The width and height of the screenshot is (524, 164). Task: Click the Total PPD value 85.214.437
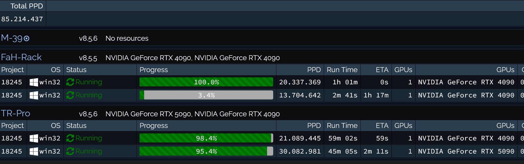click(x=22, y=19)
